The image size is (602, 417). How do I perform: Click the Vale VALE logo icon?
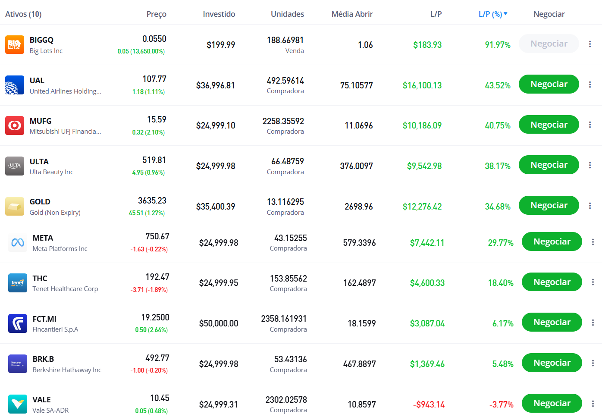tap(18, 404)
